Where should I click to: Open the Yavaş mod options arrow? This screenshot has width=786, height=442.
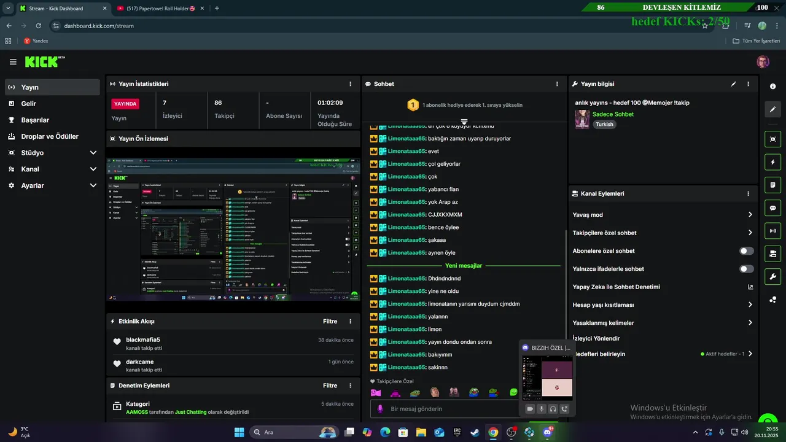[750, 215]
